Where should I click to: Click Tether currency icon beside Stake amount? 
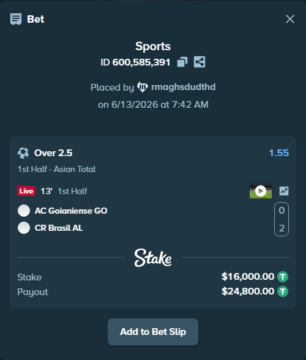pos(283,277)
